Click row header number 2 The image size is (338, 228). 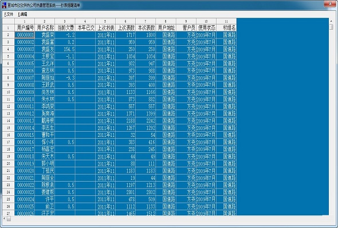pyautogui.click(x=9, y=35)
